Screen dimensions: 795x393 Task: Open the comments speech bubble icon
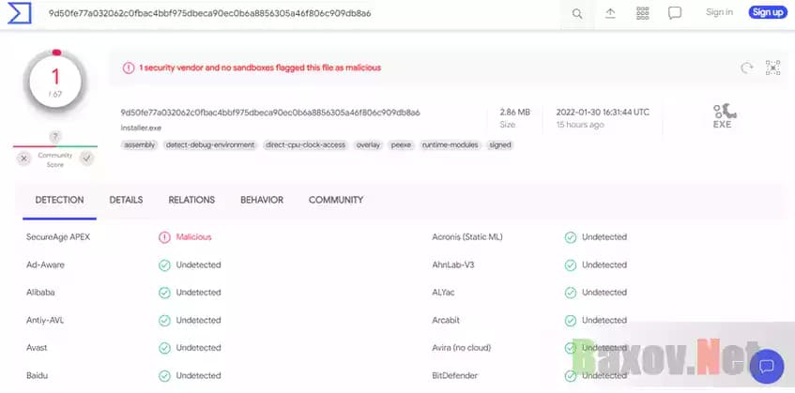(x=674, y=13)
